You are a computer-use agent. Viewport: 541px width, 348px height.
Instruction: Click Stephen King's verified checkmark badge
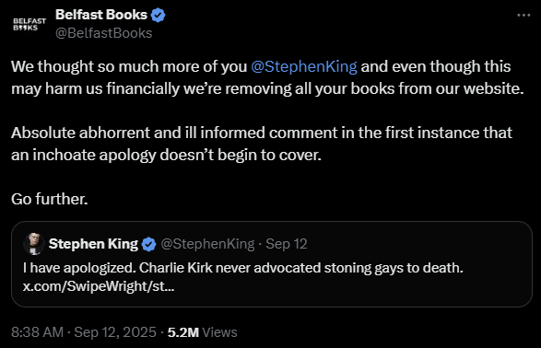pyautogui.click(x=148, y=244)
